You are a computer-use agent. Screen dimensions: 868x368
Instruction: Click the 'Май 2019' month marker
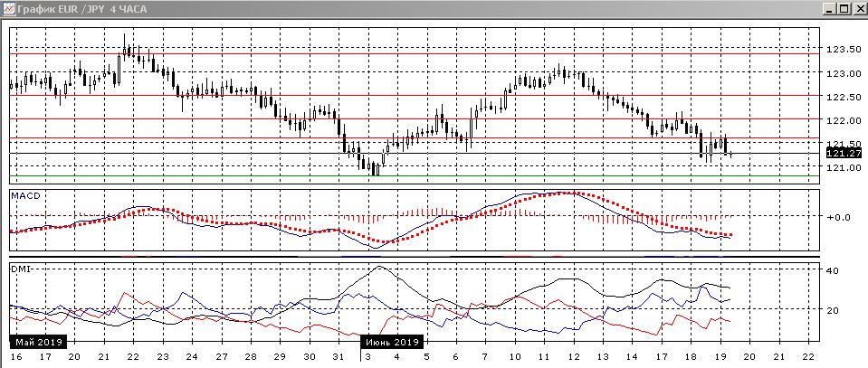click(38, 343)
